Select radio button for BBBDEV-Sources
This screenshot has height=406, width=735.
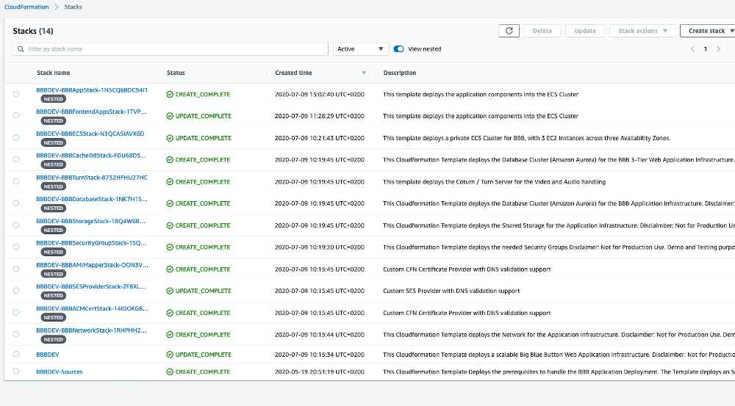(x=16, y=371)
